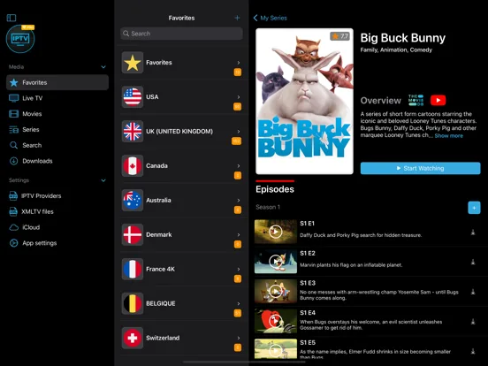Download episode S1 E3
Image resolution: width=488 pixels, height=366 pixels.
473,292
